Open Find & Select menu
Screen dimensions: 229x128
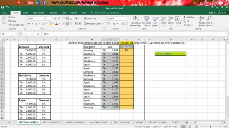pos(209,21)
